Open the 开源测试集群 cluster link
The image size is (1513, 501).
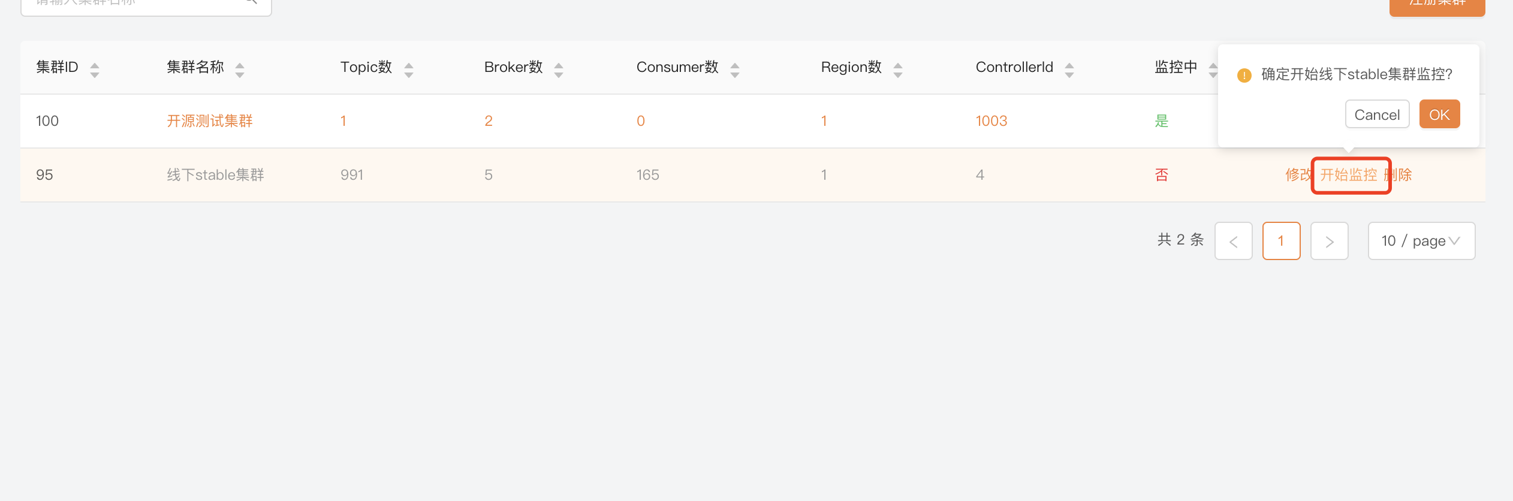tap(210, 121)
